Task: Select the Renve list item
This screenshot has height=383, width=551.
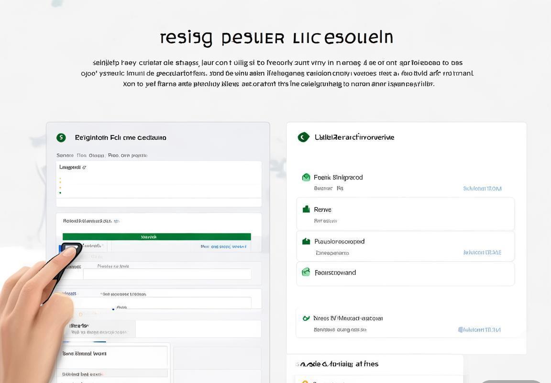Action: click(x=405, y=214)
